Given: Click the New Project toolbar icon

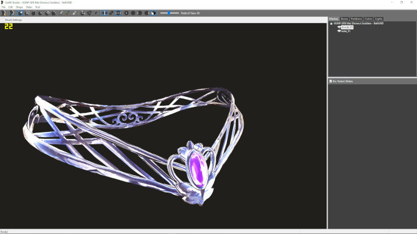Looking at the screenshot, I should pos(4,13).
